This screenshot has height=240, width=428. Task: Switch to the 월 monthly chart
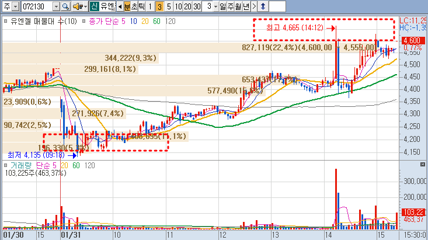pos(238,6)
